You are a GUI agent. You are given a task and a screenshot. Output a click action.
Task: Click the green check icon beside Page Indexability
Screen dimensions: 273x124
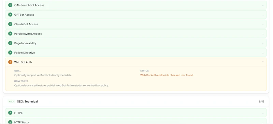click(x=10, y=43)
